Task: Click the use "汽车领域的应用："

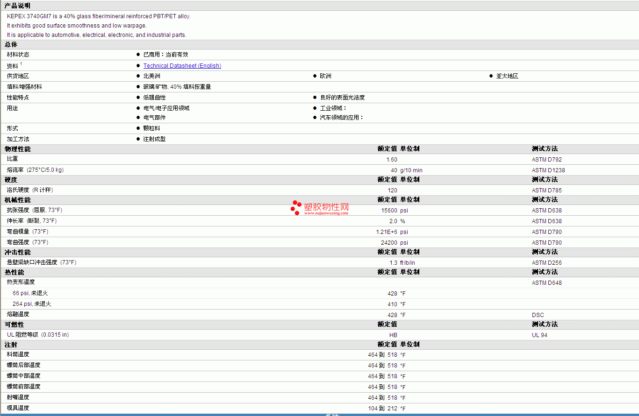Action: (x=342, y=118)
